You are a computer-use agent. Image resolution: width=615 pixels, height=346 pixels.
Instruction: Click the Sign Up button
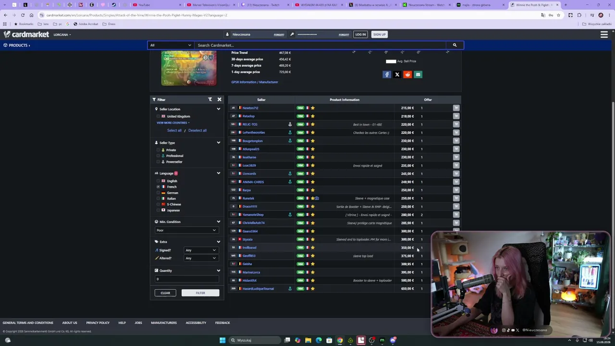point(379,35)
